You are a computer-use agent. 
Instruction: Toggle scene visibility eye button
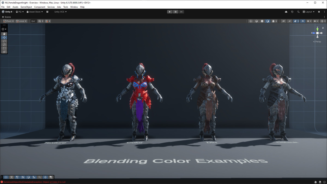click(303, 21)
